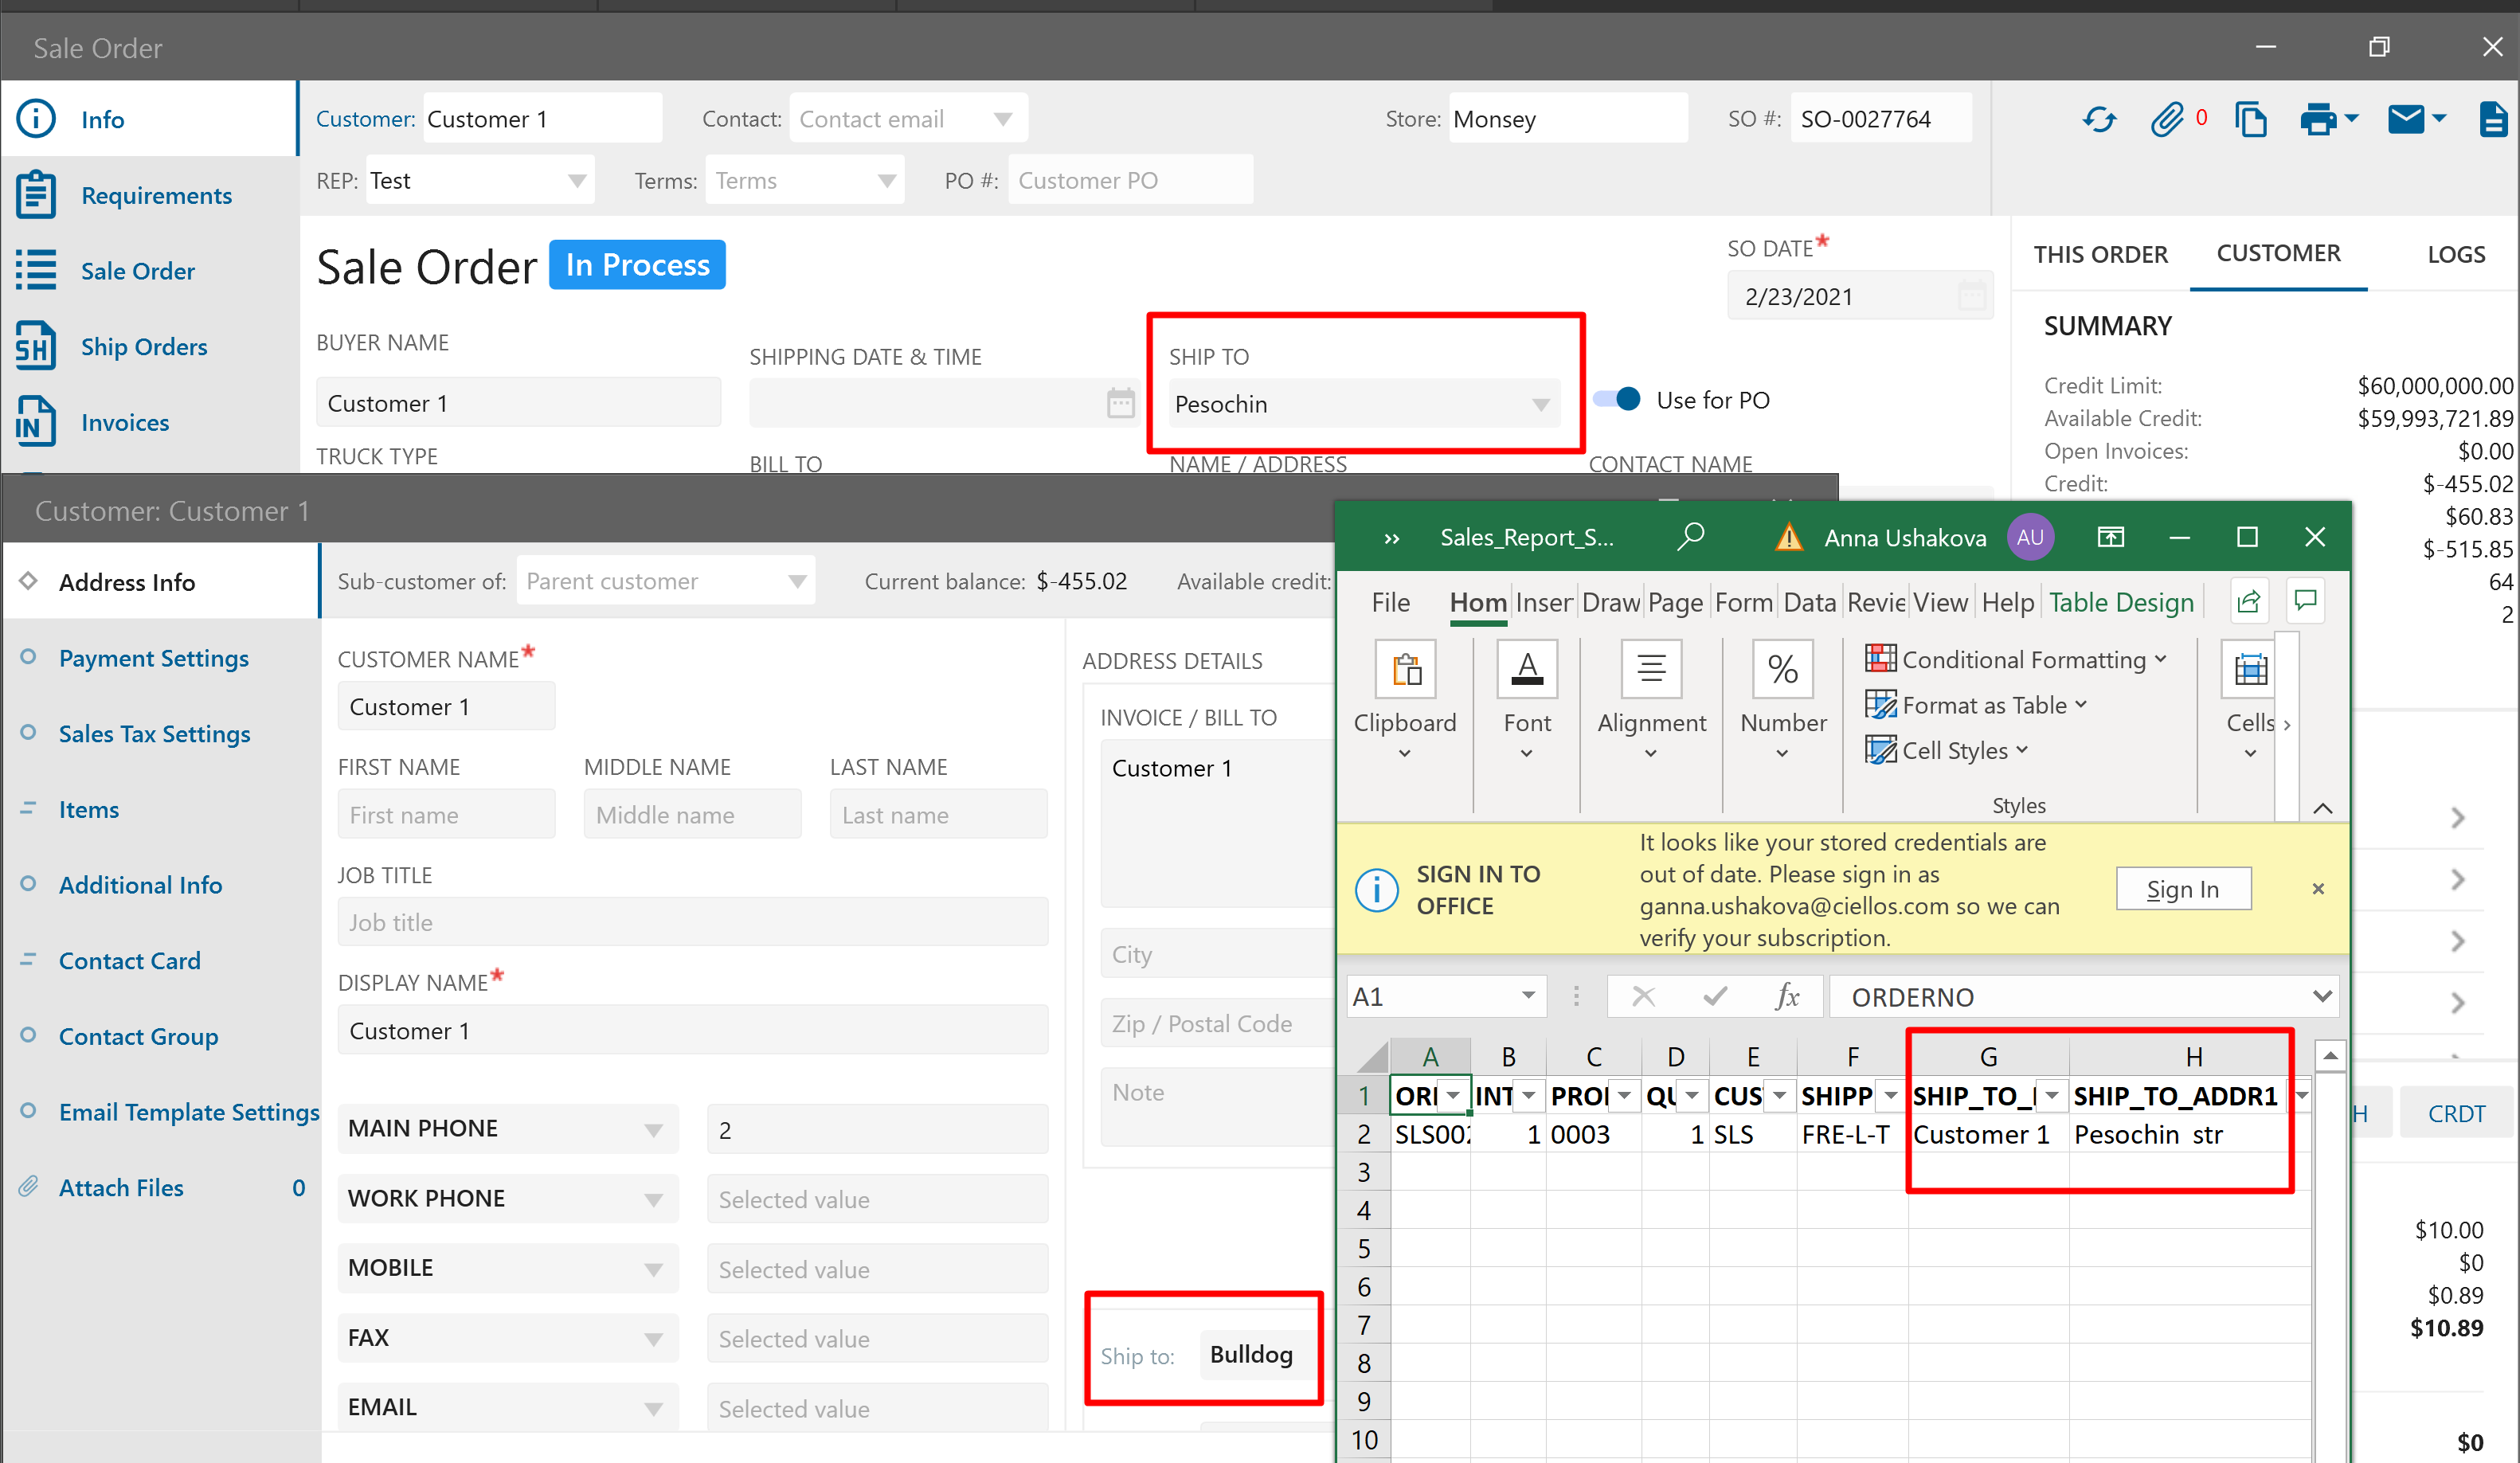Click the email envelope icon
Screen dimensions: 2520x1463
pos(2405,120)
